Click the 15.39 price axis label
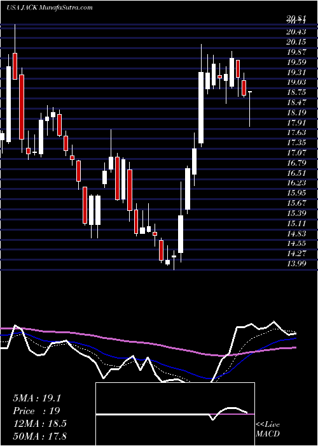Screen dimensions: 318x446 296,213
